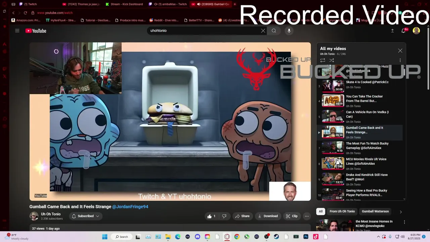The height and width of the screenshot is (242, 430).
Task: Go back in browser history
Action: pyautogui.click(x=13, y=13)
